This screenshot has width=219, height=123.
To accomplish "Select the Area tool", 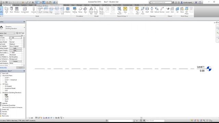I will coord(125,10).
